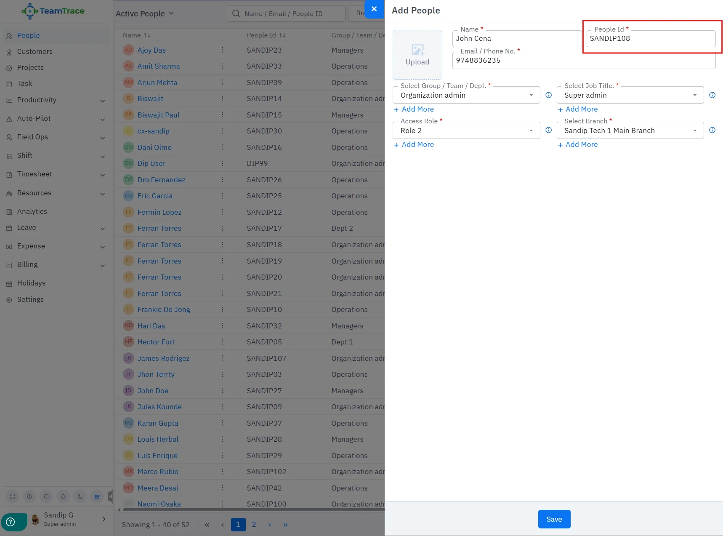The width and height of the screenshot is (723, 536).
Task: Toggle dark mode with the moon icon
Action: 80,496
